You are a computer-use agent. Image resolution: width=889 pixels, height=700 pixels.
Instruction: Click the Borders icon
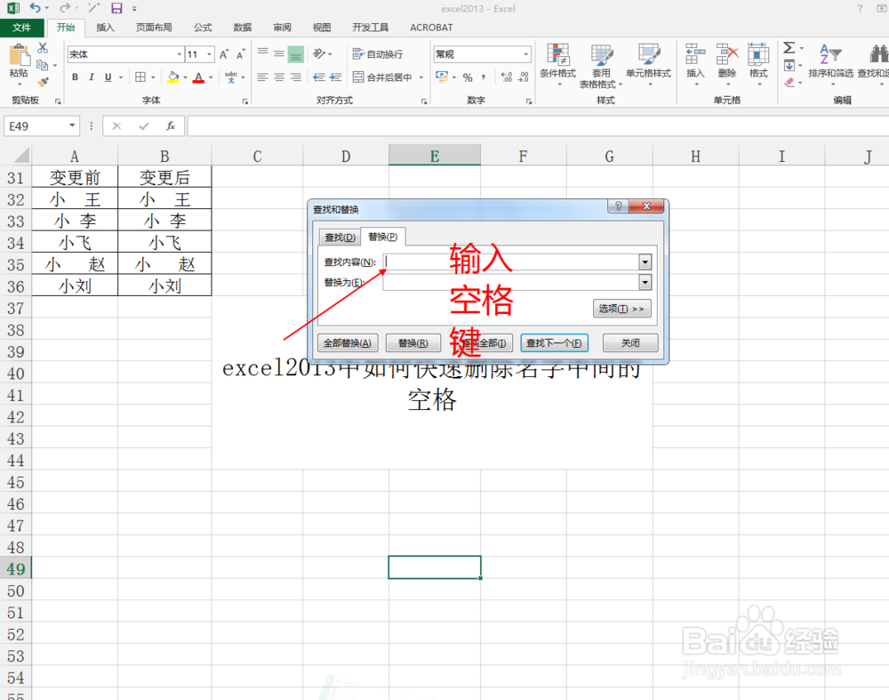140,77
